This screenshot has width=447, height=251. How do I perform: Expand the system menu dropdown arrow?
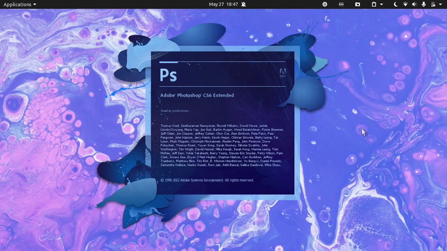click(440, 5)
